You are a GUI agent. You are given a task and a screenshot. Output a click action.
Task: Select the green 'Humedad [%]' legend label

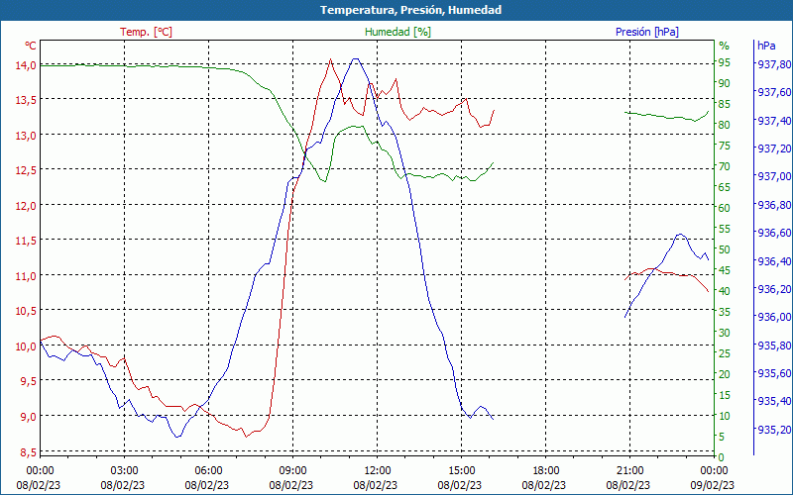coord(397,32)
